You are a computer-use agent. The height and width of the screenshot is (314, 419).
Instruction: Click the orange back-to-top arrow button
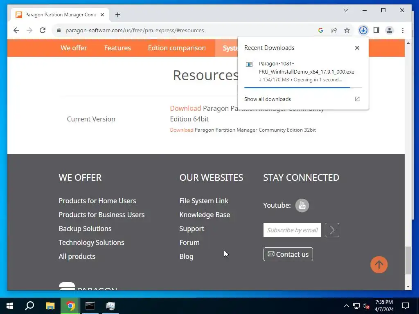[379, 265]
